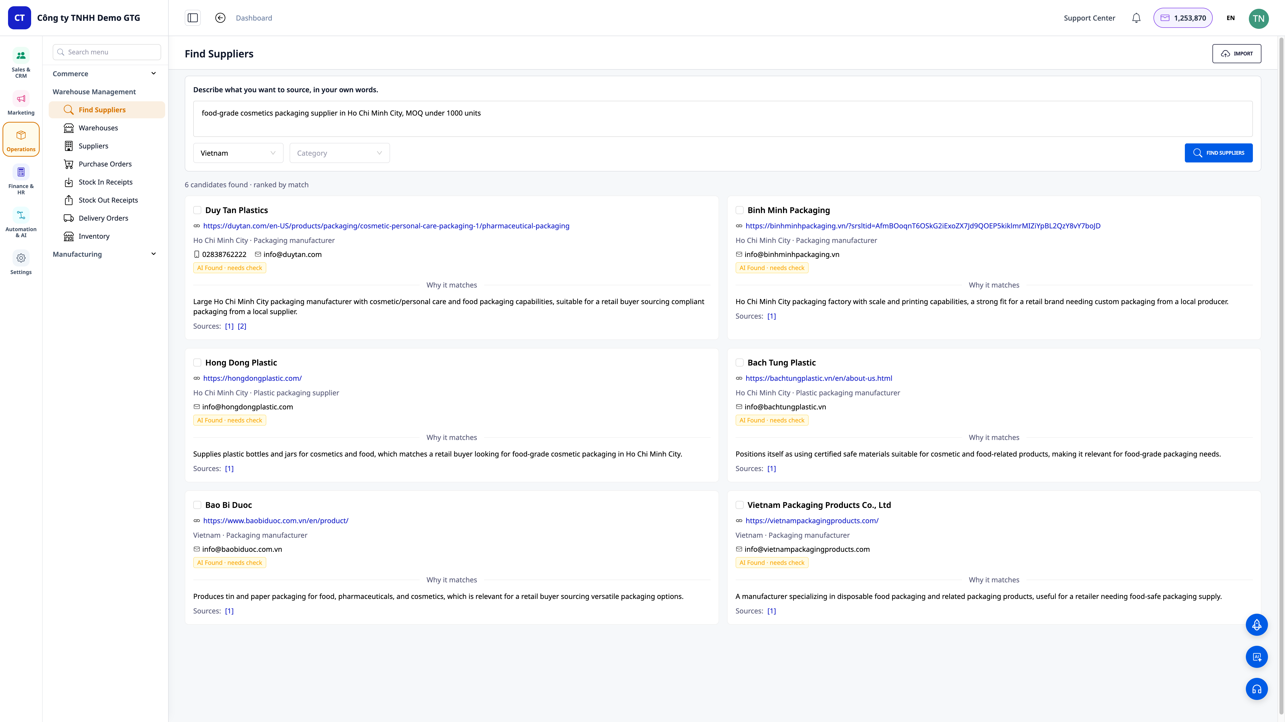Open Stock In Receipts menu item

coord(107,182)
